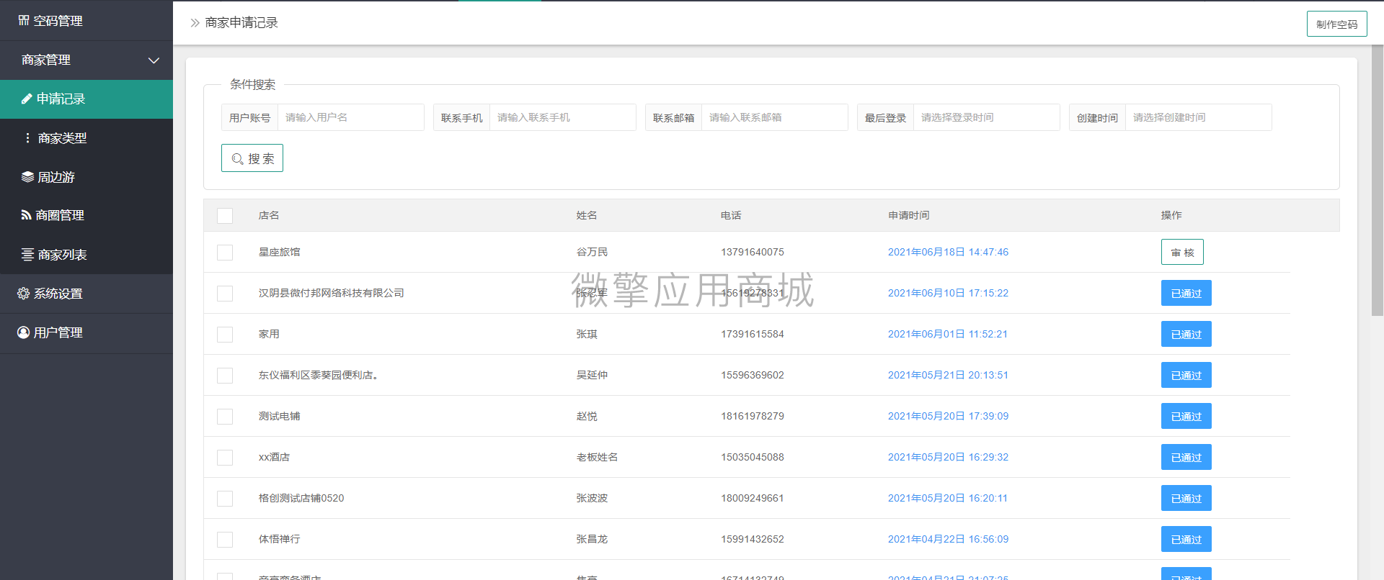Click the list icon beside 商家列表
The width and height of the screenshot is (1384, 580).
[x=27, y=254]
